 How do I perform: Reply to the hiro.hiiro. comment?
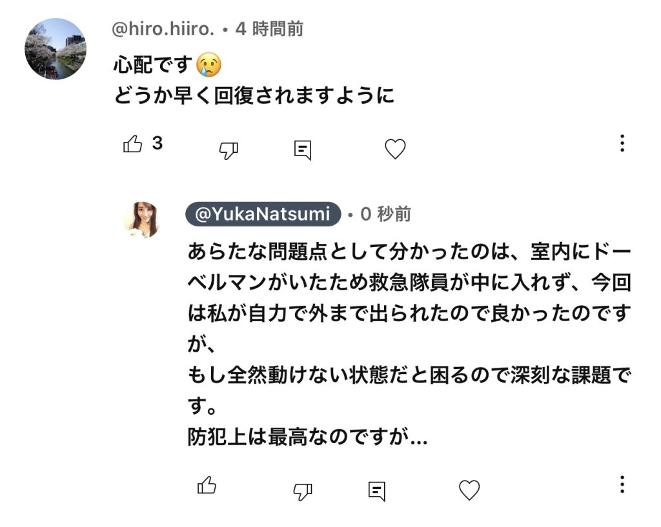302,150
